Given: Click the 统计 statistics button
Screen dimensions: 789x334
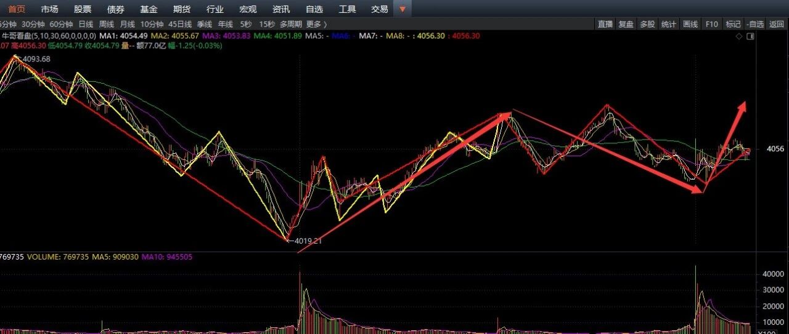Looking at the screenshot, I should [x=669, y=24].
